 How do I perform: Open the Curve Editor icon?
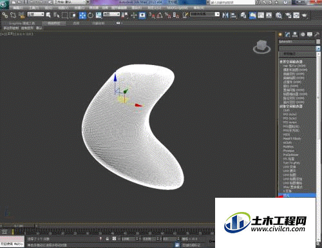261,15
